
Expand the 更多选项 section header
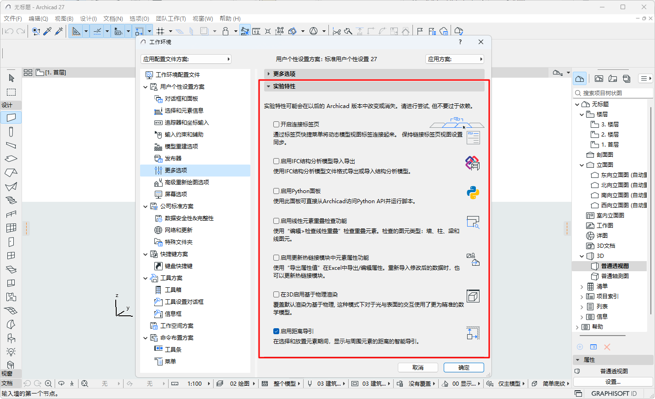click(x=374, y=74)
